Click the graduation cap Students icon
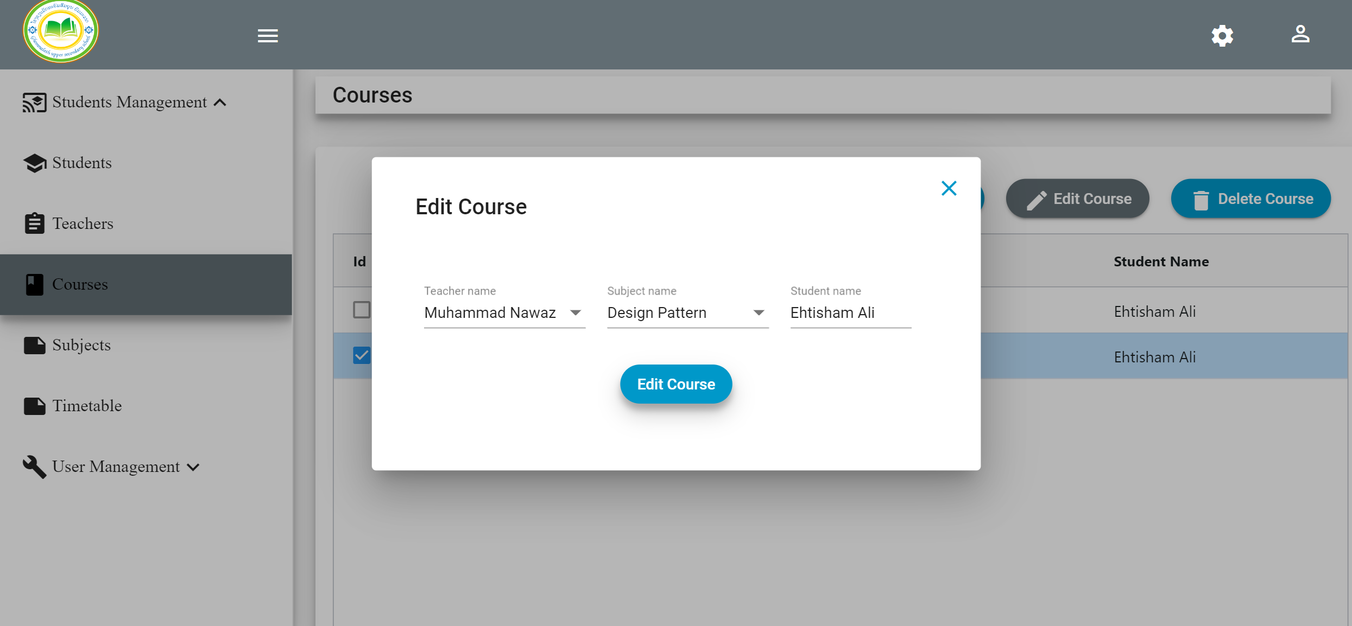The height and width of the screenshot is (626, 1352). point(35,163)
